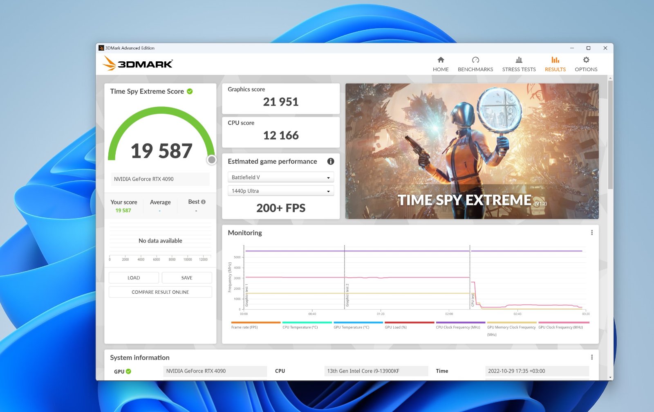Click CPU score value 12 166

(x=281, y=135)
